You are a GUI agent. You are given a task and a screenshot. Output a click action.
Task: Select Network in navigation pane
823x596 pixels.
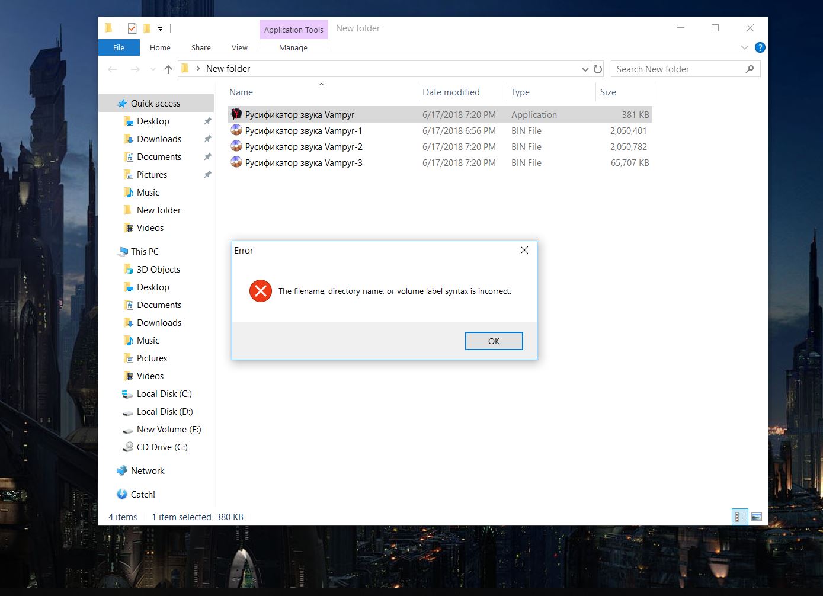point(148,470)
